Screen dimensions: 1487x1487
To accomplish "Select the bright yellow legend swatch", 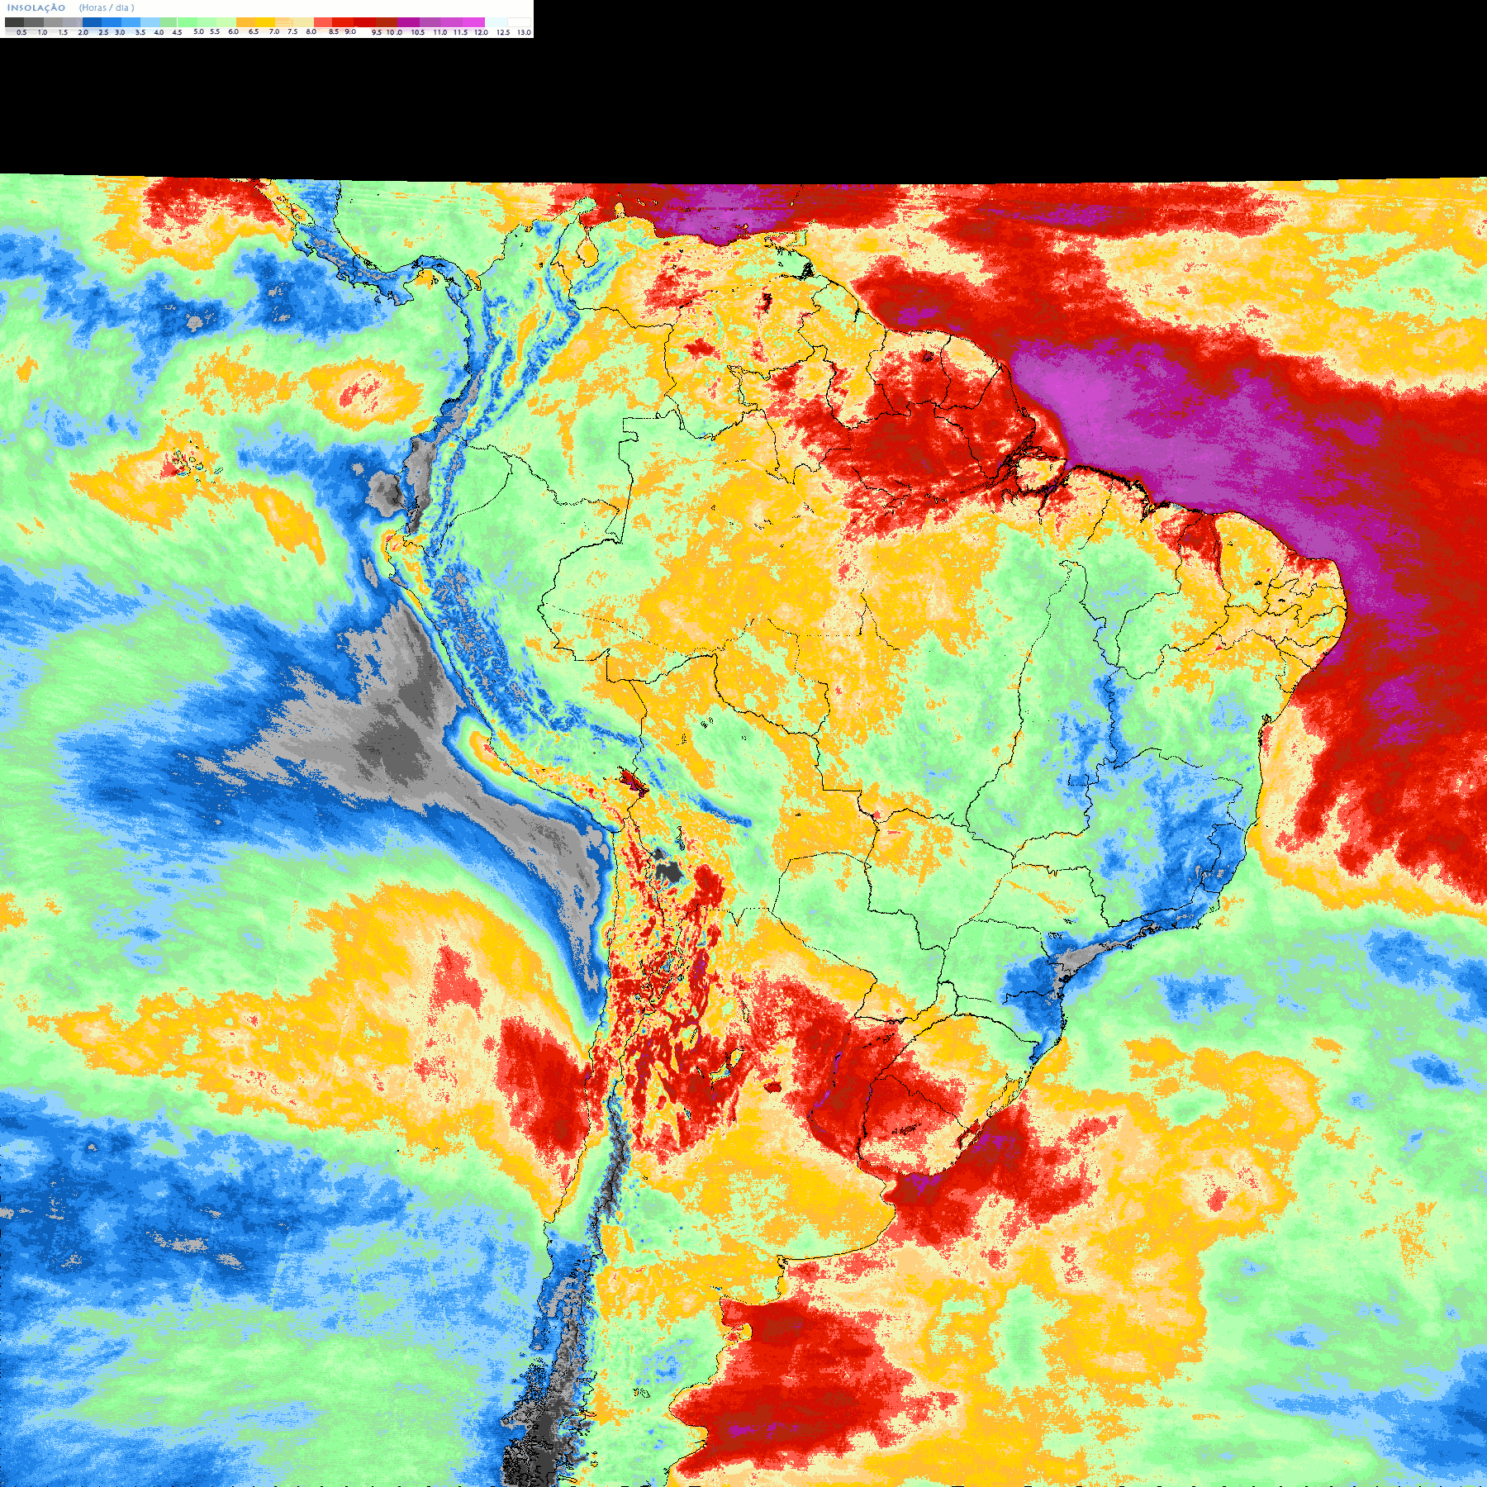I will (265, 22).
